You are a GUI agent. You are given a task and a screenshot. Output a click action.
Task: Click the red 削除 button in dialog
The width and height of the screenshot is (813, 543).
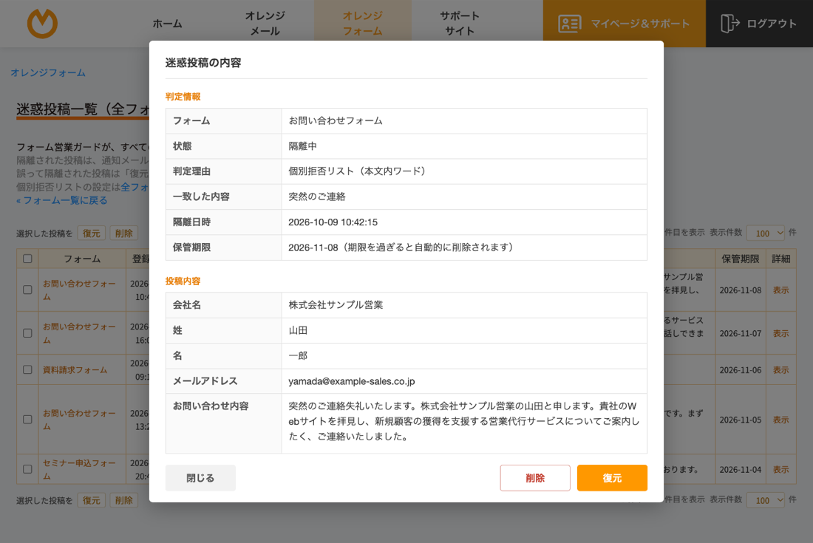[x=535, y=478]
